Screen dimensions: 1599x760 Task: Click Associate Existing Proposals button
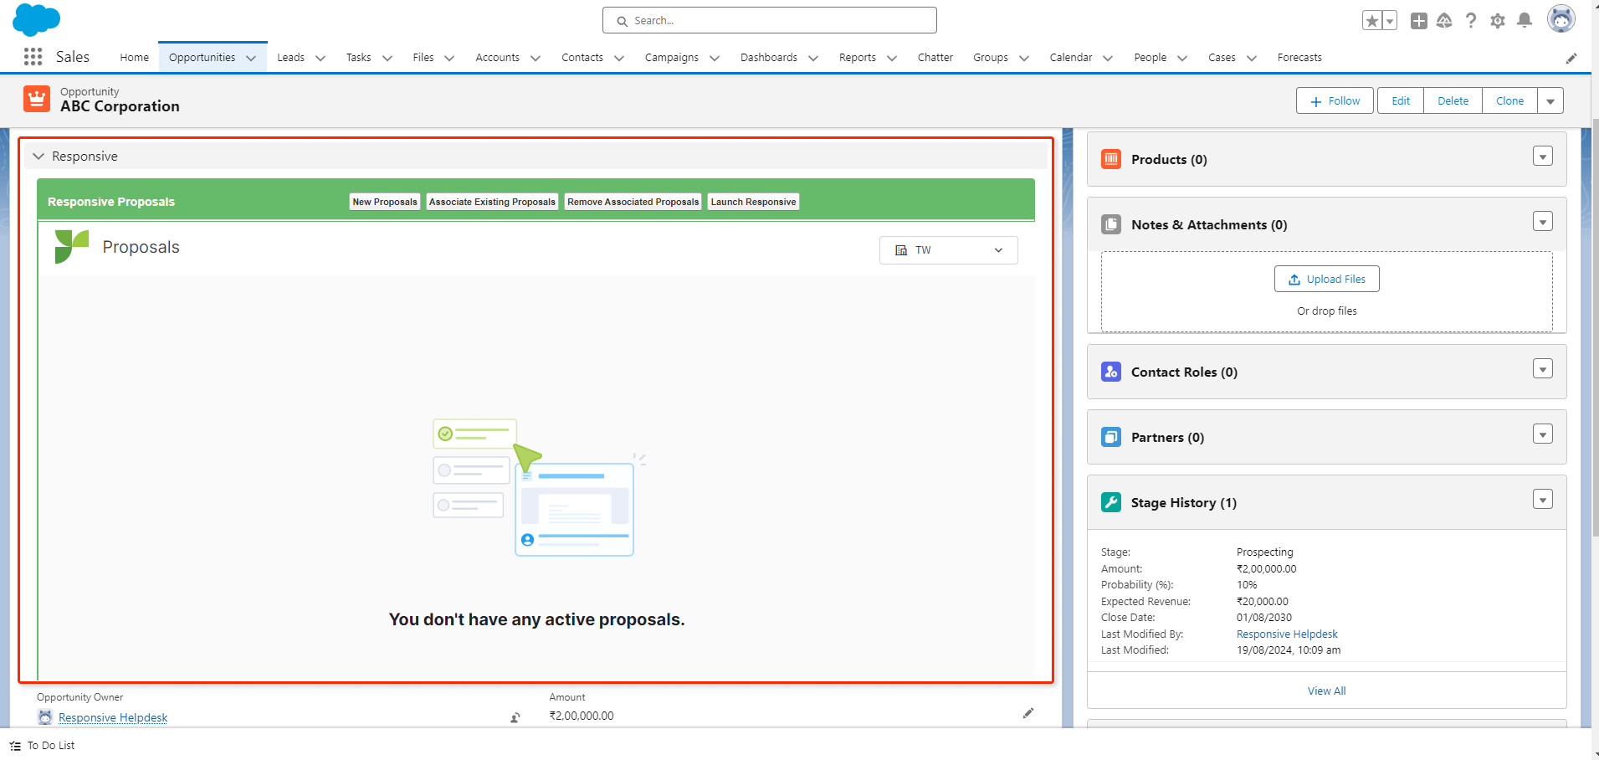click(492, 202)
